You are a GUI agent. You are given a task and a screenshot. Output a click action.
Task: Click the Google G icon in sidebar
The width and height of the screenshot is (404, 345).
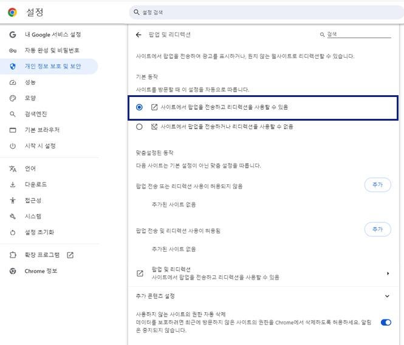pyautogui.click(x=13, y=35)
